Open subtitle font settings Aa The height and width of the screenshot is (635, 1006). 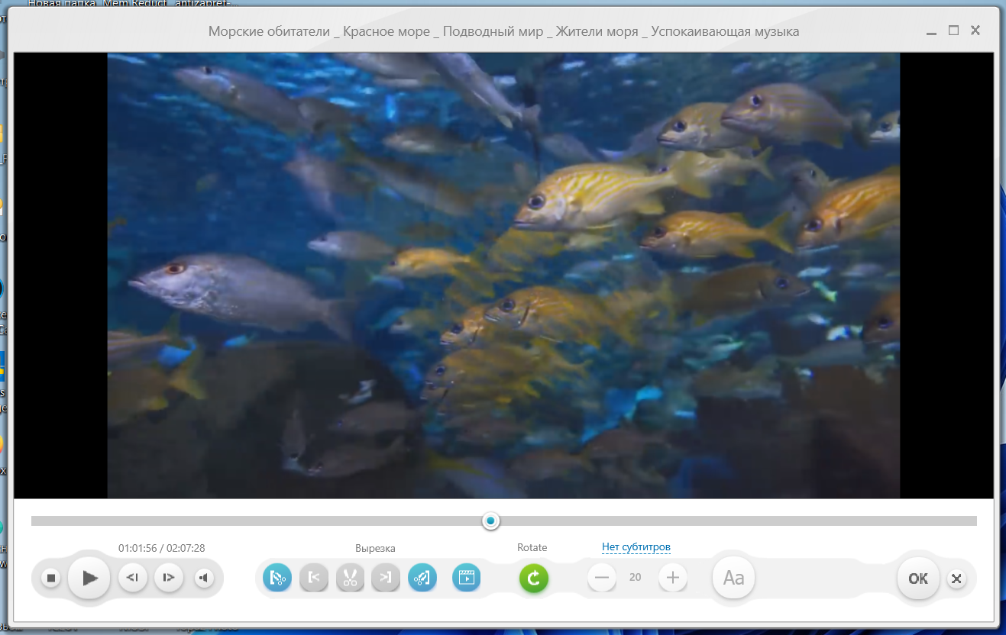tap(733, 578)
